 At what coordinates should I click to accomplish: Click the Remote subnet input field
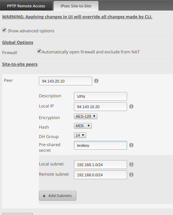tap(101, 175)
